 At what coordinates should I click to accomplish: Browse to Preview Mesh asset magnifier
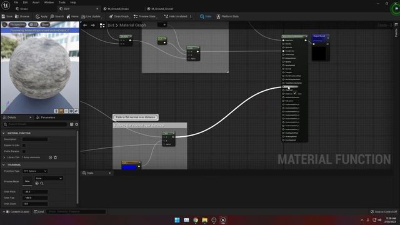click(42, 183)
